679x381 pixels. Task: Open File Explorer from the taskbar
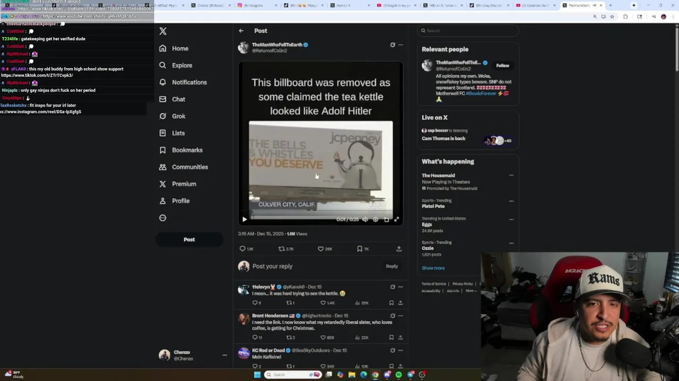click(352, 375)
